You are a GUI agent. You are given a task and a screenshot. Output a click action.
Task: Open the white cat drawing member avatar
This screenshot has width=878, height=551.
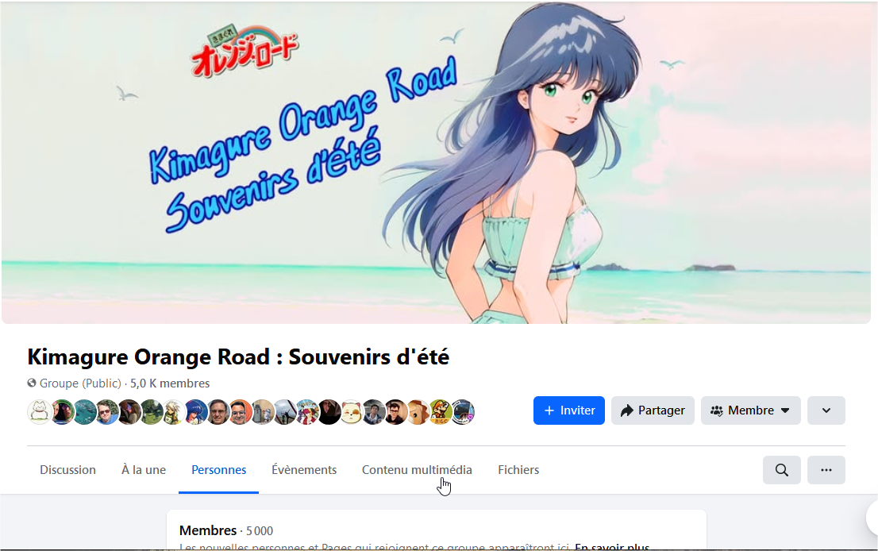coord(39,412)
